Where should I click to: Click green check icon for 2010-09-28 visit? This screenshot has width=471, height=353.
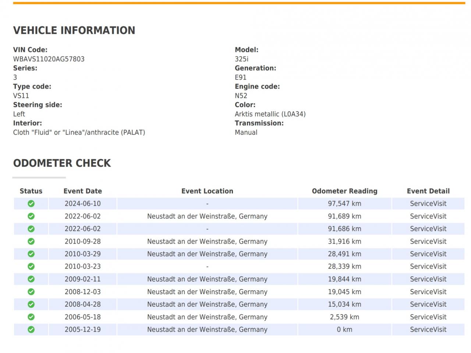31,242
